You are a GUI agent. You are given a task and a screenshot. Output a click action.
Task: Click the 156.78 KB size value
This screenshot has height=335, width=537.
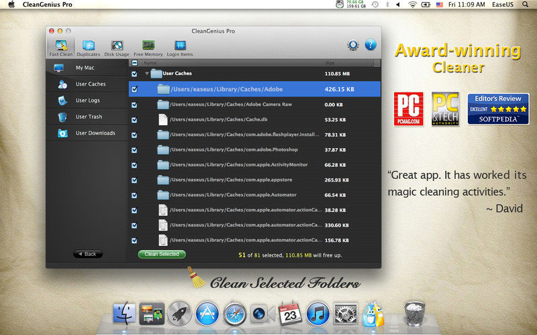pyautogui.click(x=337, y=241)
